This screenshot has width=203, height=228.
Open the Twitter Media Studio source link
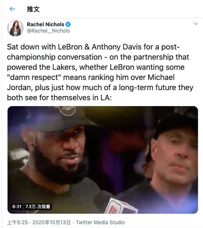click(x=100, y=223)
